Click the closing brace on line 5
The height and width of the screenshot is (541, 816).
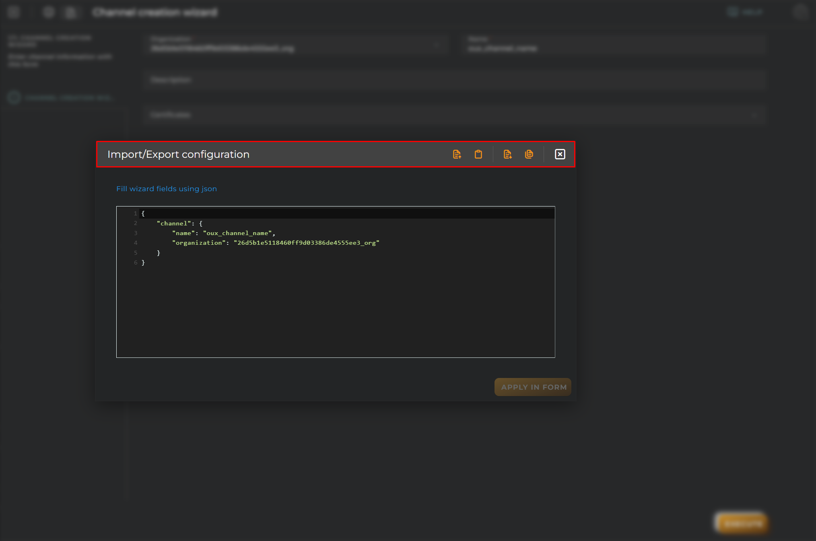click(x=159, y=253)
